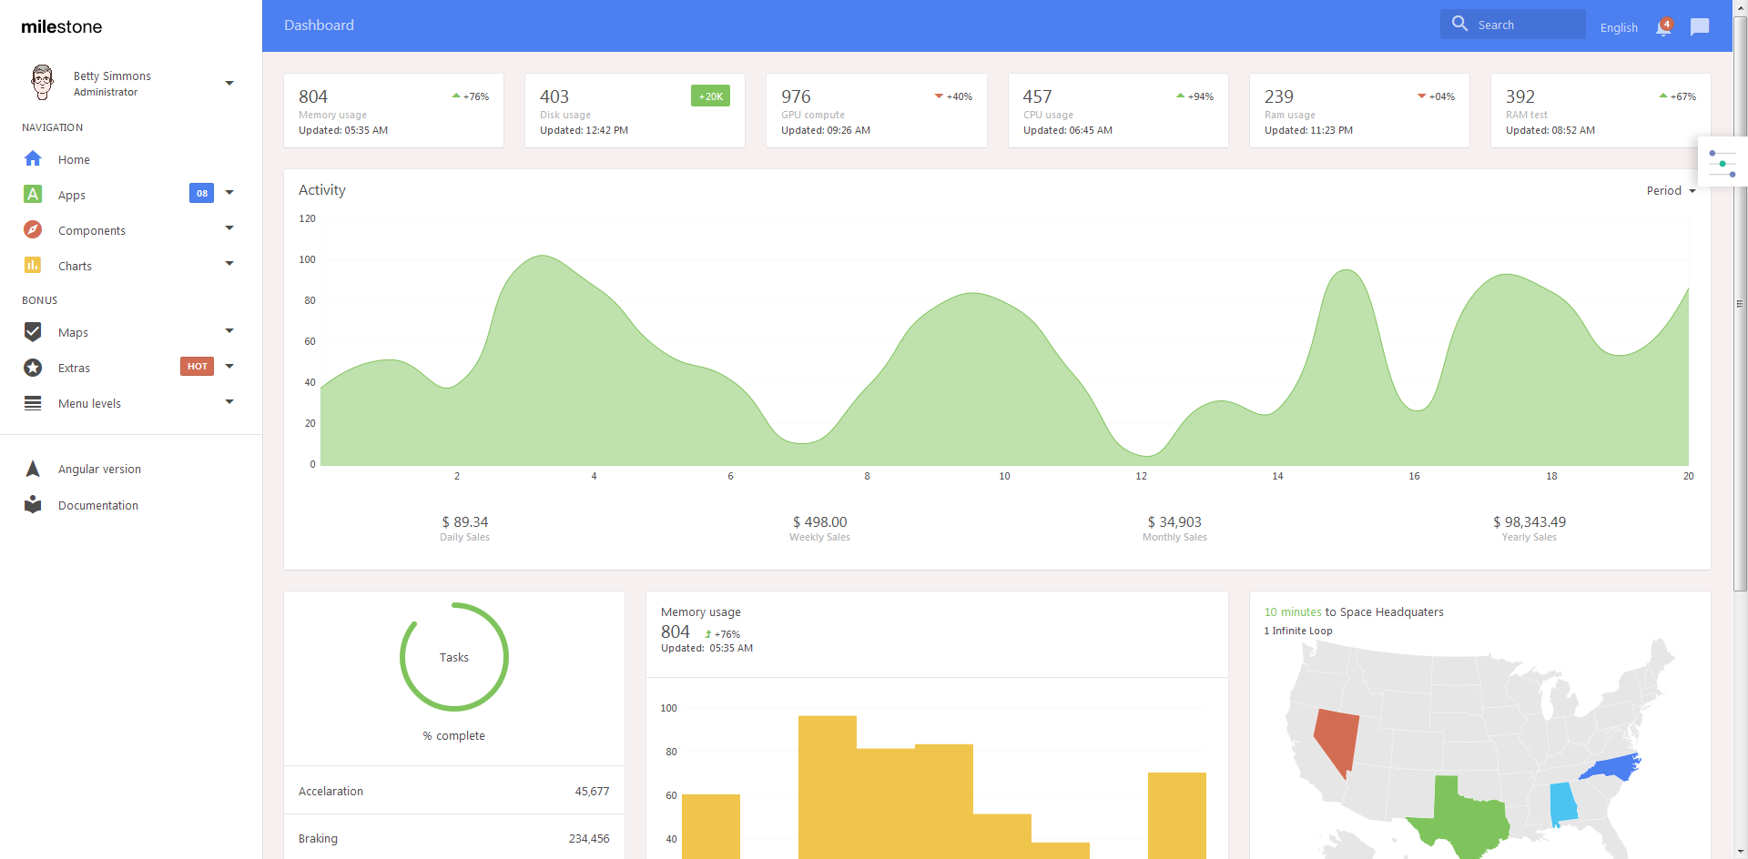1748x859 pixels.
Task: Click the Menu levels lines icon
Action: [33, 403]
